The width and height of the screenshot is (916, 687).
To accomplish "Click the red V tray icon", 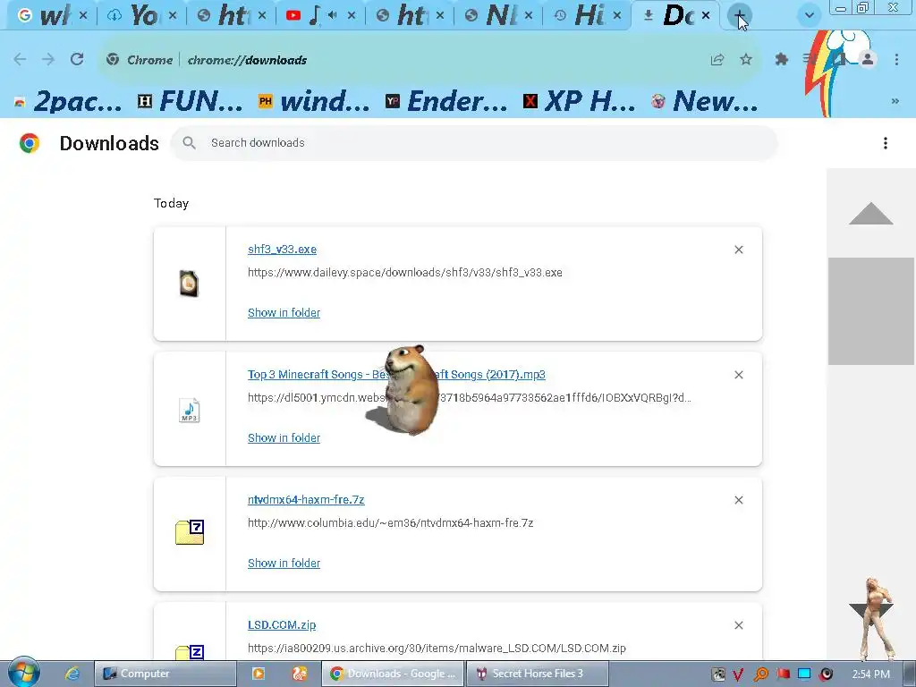I will 738,674.
